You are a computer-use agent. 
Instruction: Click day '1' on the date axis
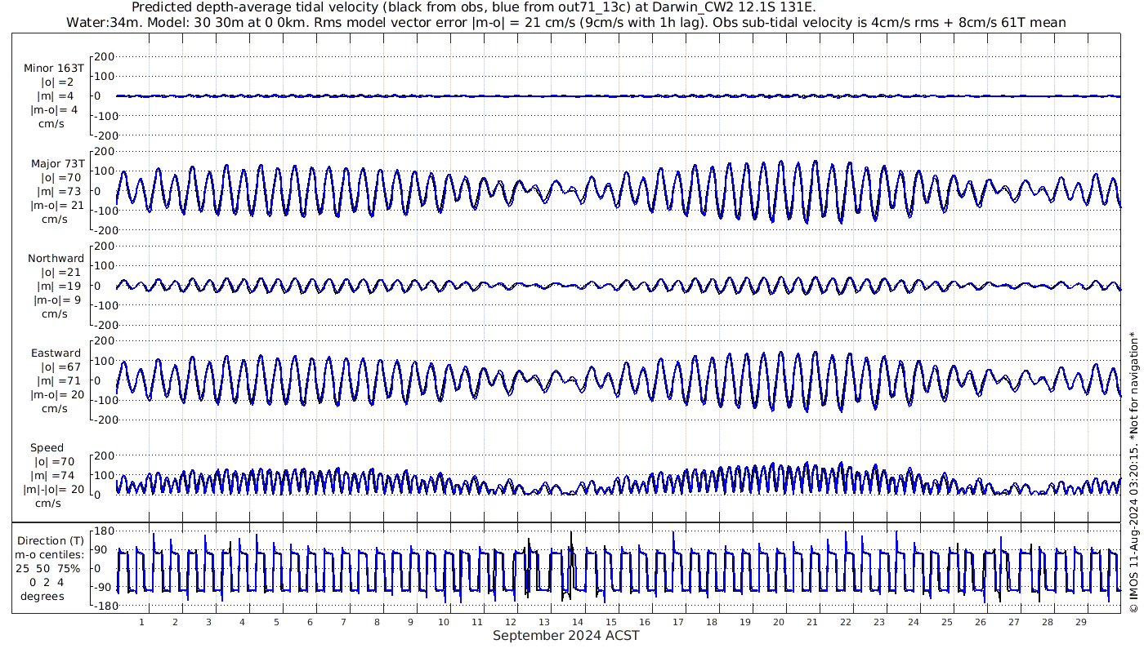[141, 622]
